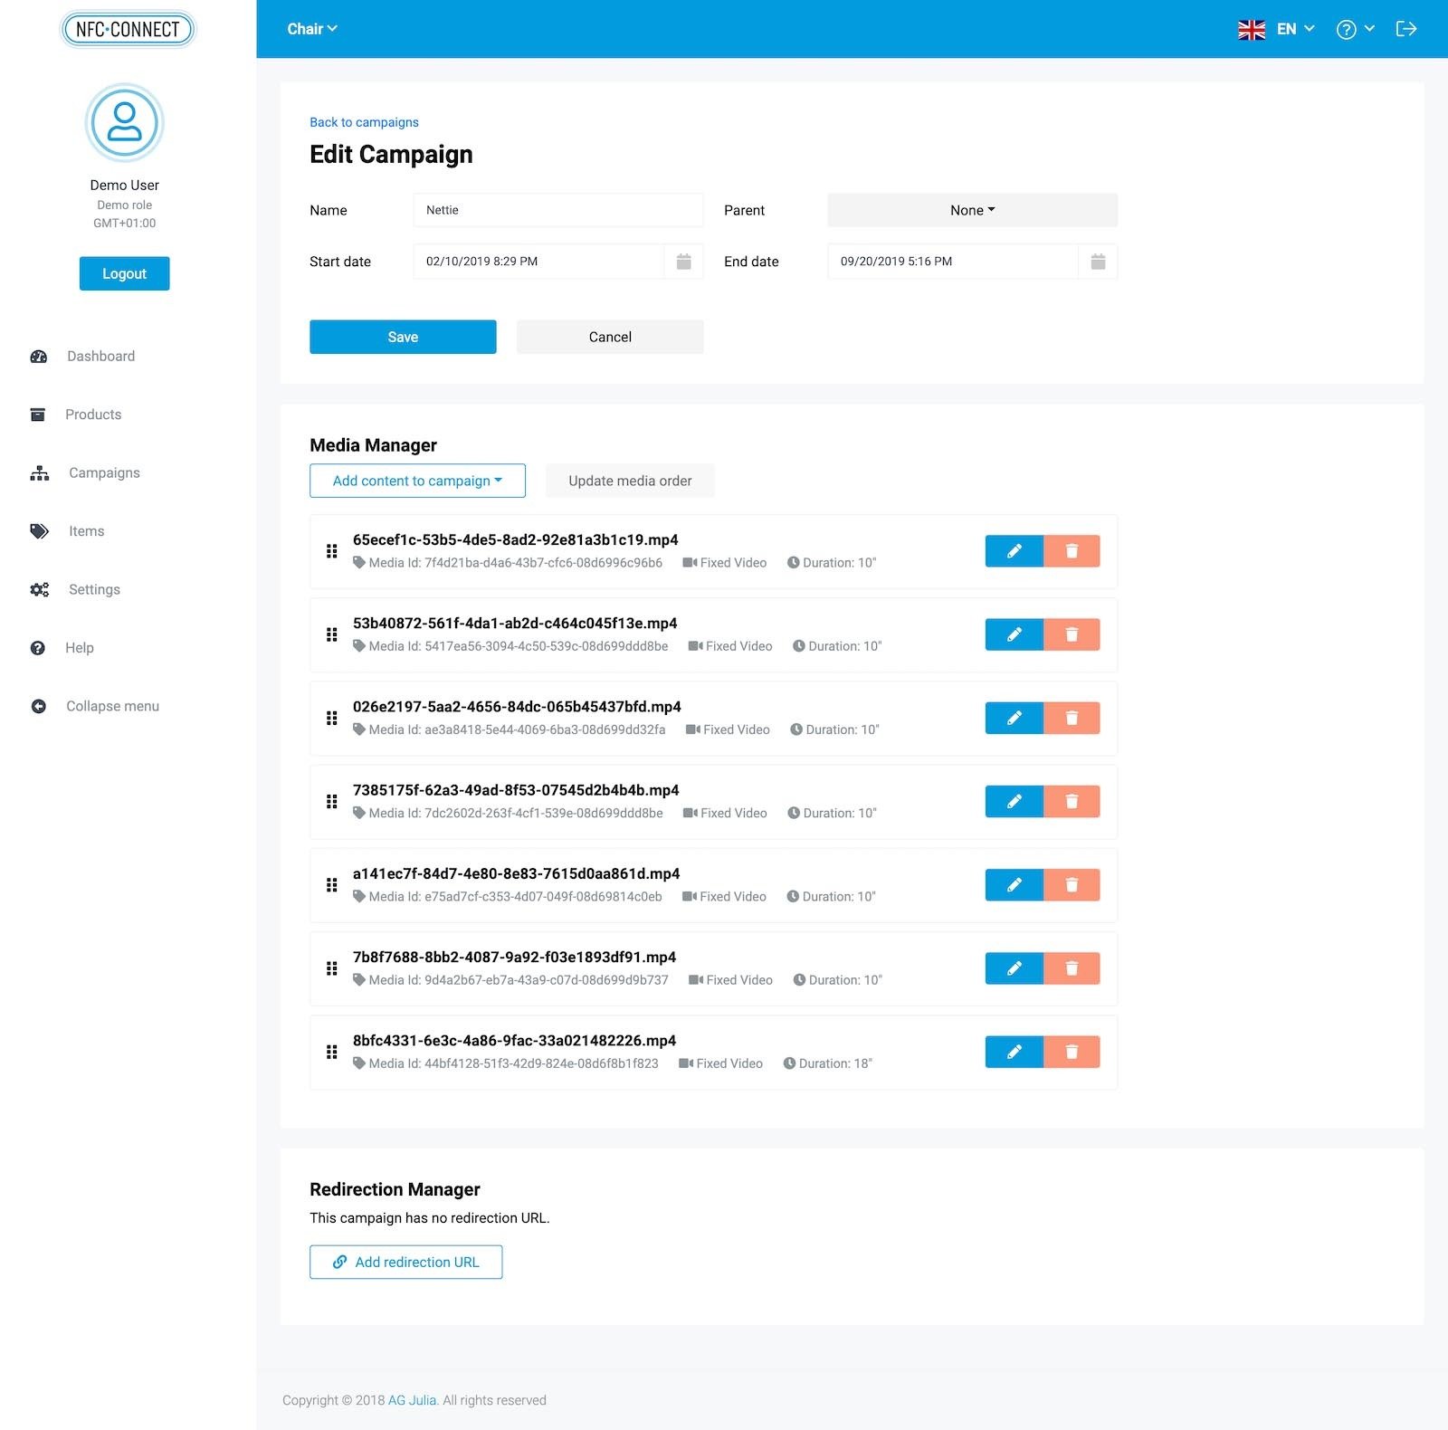Viewport: 1448px width, 1430px height.
Task: Grab drag handle for a141ec7f video
Action: pos(331,885)
